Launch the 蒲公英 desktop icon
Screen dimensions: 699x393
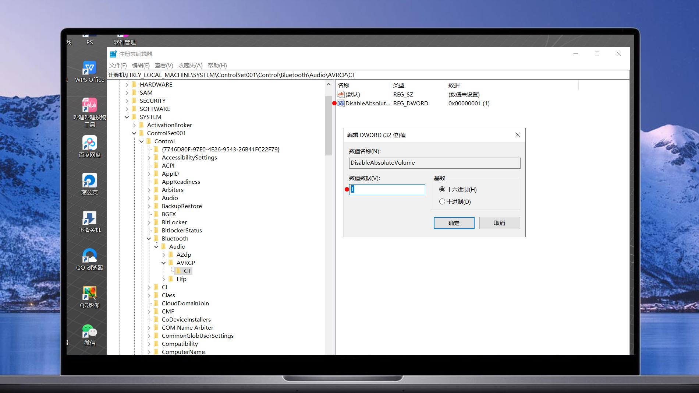(89, 181)
